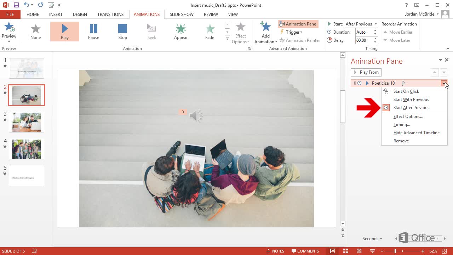Select the Appear animation effect
453x255 pixels.
coord(181,32)
